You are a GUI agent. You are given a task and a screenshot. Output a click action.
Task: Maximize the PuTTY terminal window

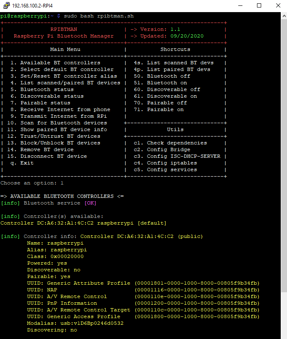click(x=259, y=5)
